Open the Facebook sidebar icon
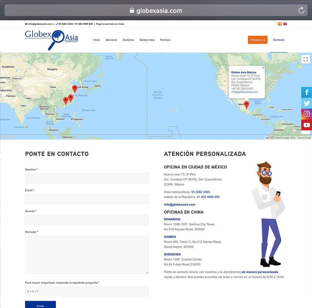The width and height of the screenshot is (312, 308). [x=307, y=92]
